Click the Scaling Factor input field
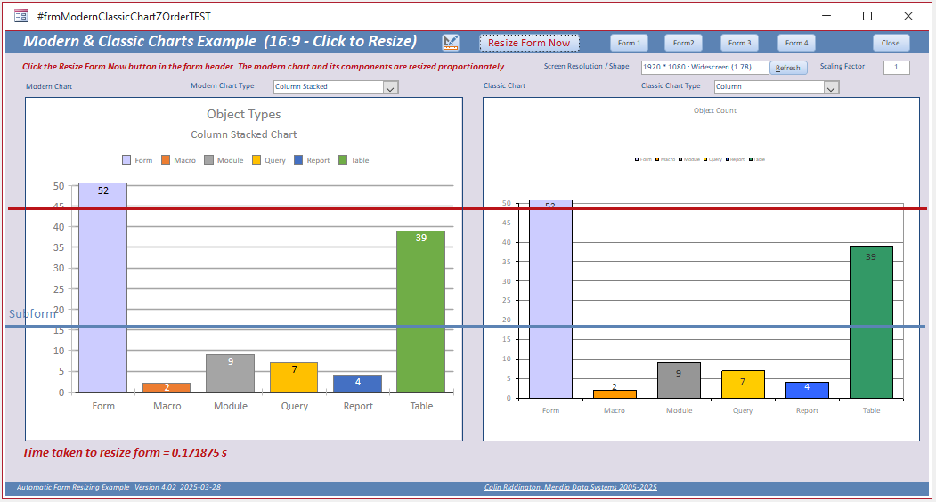936x502 pixels. (896, 67)
